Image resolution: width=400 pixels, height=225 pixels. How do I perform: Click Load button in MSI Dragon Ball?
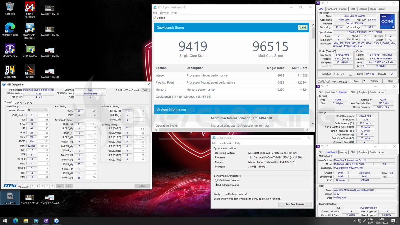[x=69, y=186]
